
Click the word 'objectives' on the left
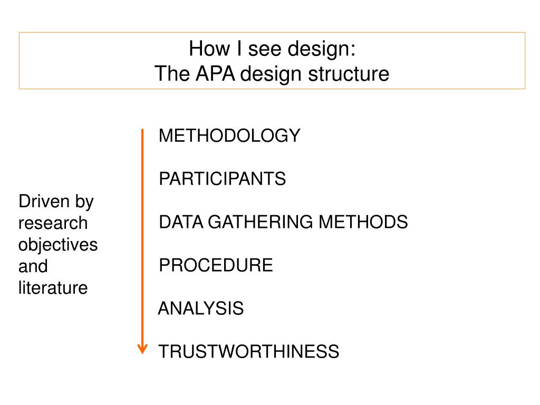pos(58,245)
